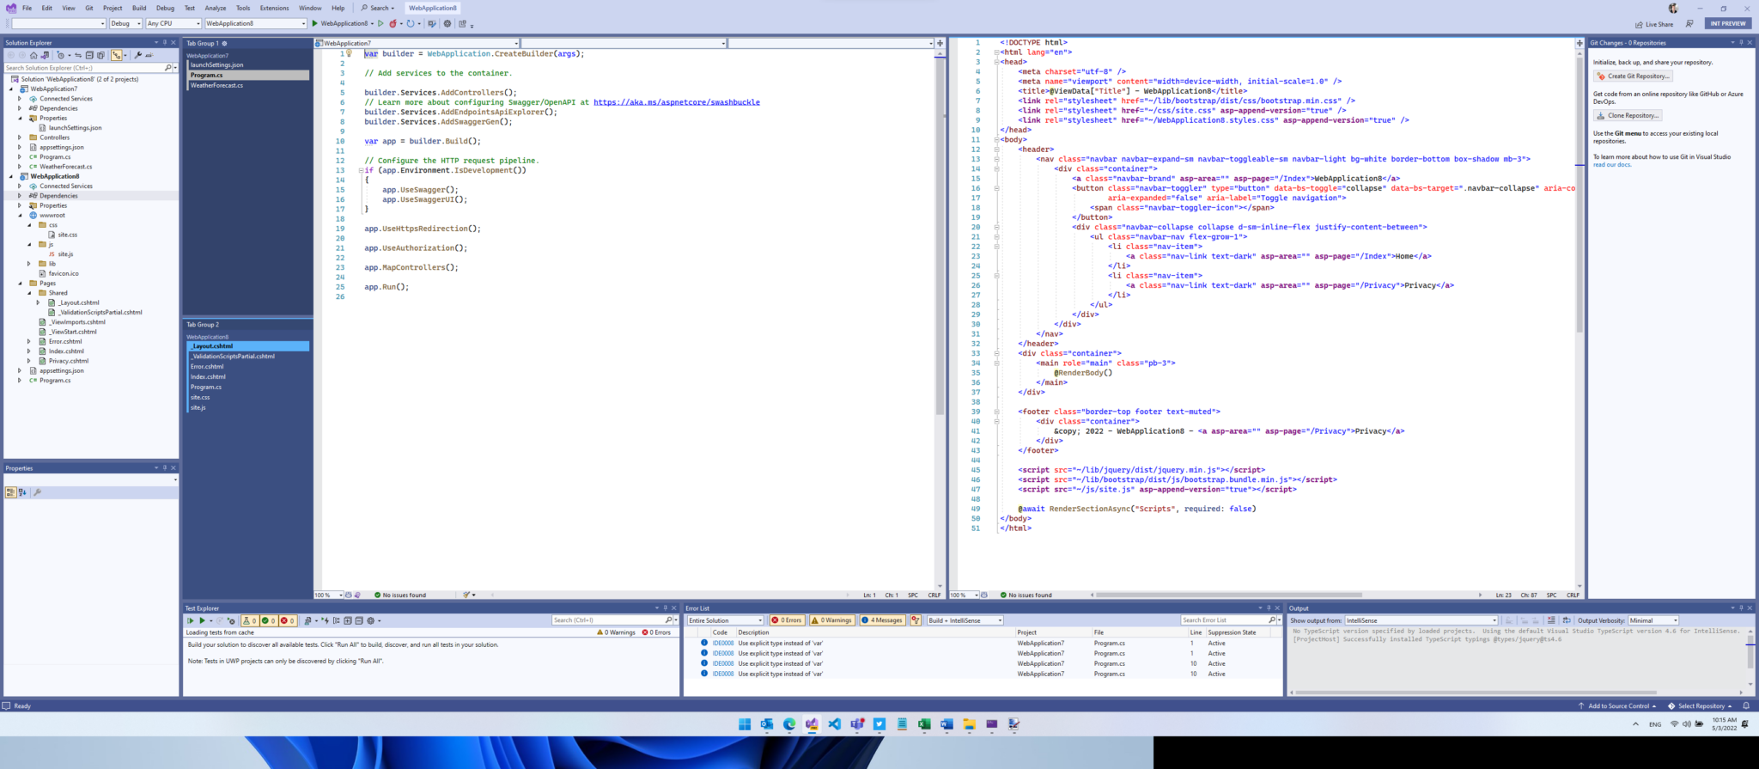1759x769 pixels.
Task: Open Entire Solution scope dropdown in Error List
Action: point(725,620)
